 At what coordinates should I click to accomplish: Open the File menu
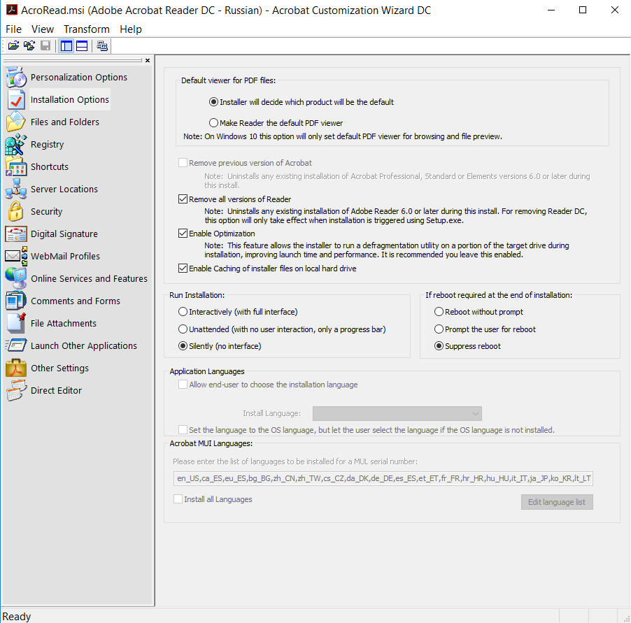pos(14,29)
